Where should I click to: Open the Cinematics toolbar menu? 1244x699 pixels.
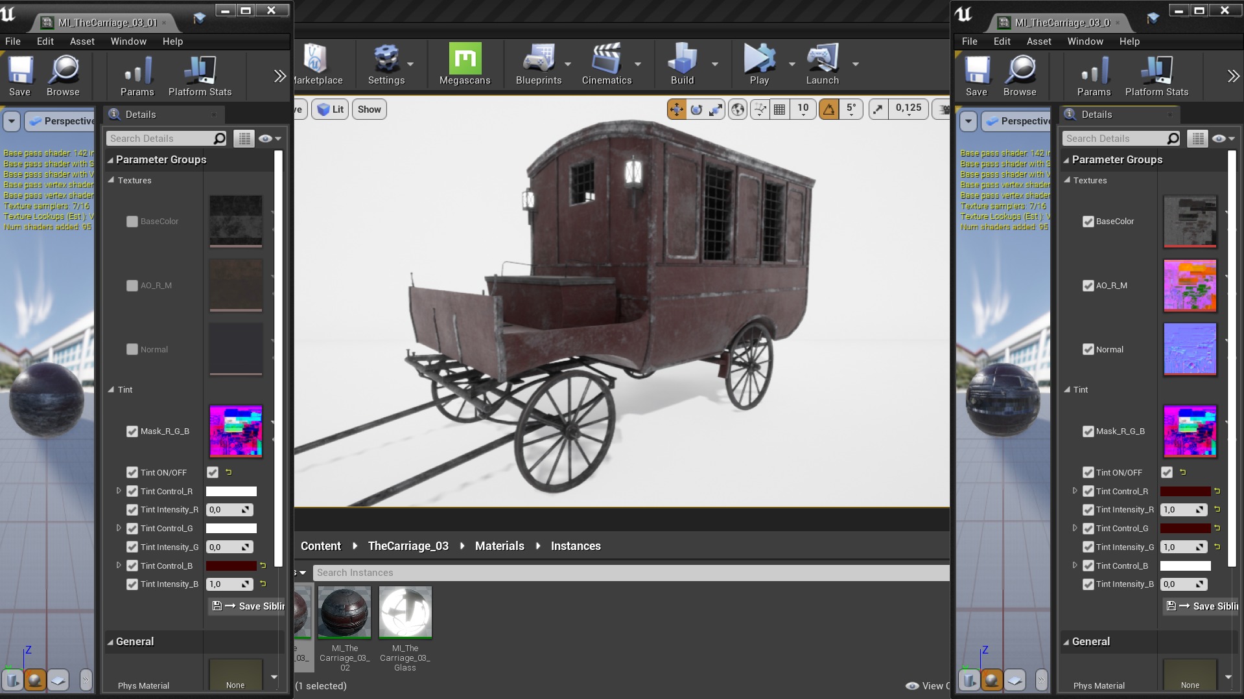click(607, 63)
